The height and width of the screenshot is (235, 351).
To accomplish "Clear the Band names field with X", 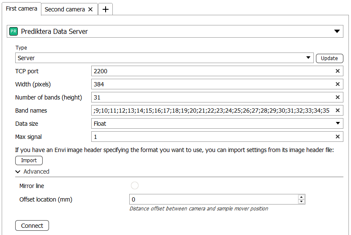I will coord(337,111).
